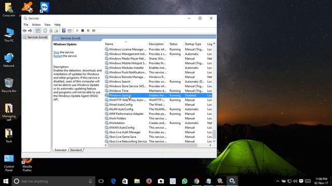Open the Help menu
The height and width of the screenshot is (186, 332).
point(57,25)
